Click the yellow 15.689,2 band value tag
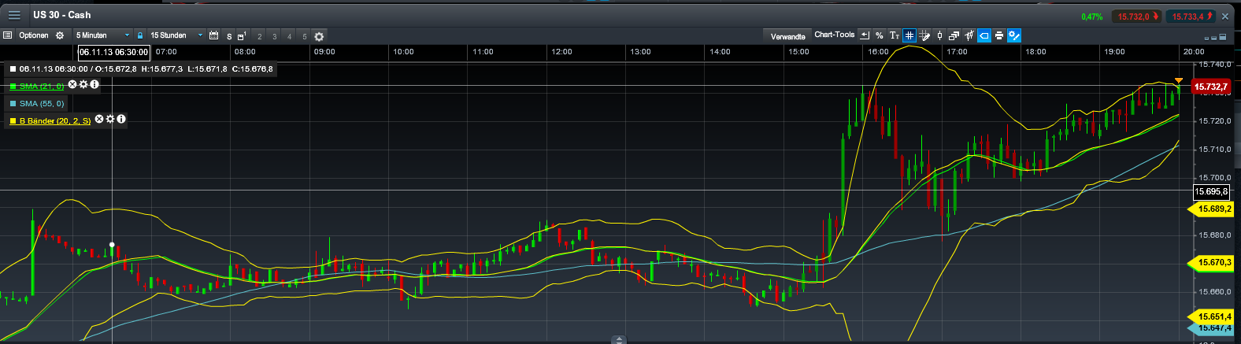The image size is (1241, 344). click(1210, 209)
